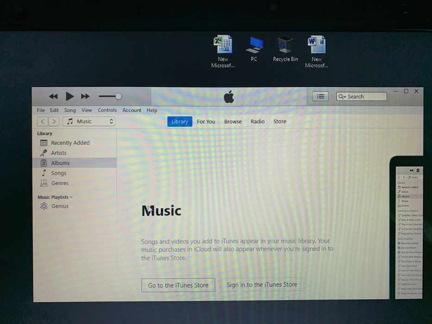Click the PC desktop icon
432x324 pixels.
[x=254, y=49]
